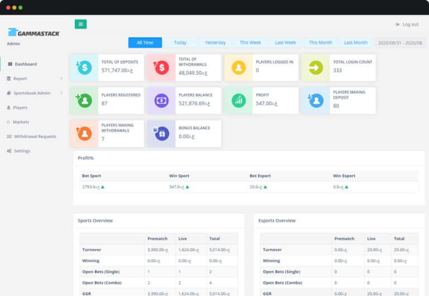Click the Markets circle icon in sidebar
This screenshot has width=429, height=296.
(x=8, y=122)
